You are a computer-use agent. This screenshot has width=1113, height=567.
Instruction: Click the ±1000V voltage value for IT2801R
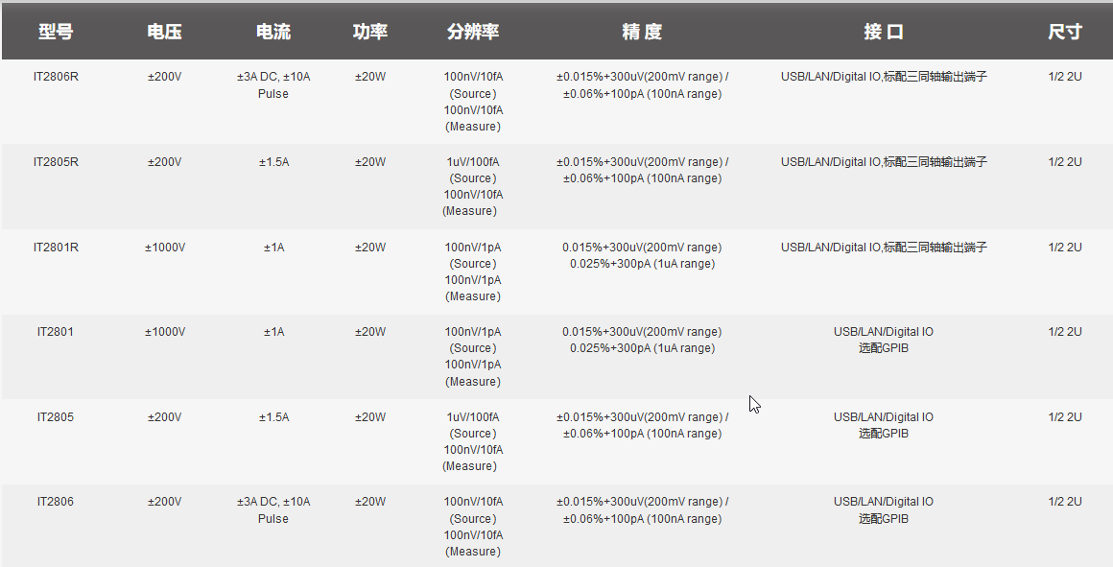coord(163,247)
